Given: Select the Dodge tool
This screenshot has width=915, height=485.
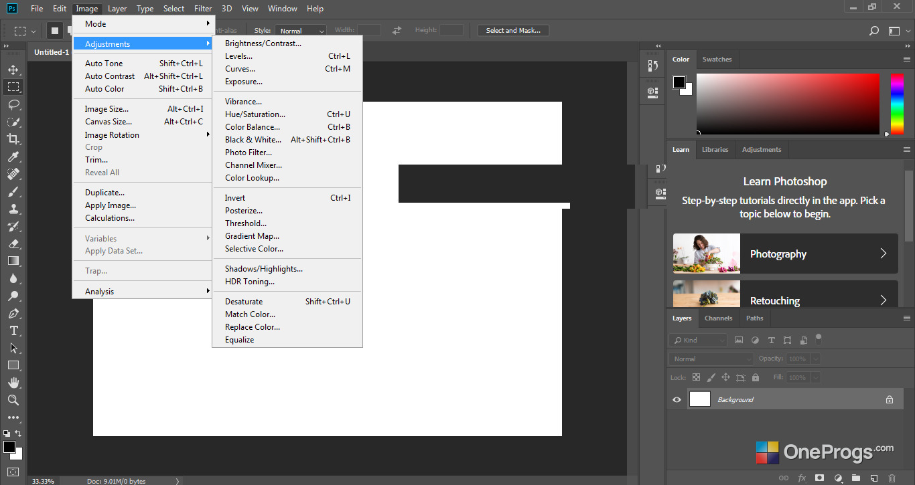Looking at the screenshot, I should pyautogui.click(x=13, y=296).
